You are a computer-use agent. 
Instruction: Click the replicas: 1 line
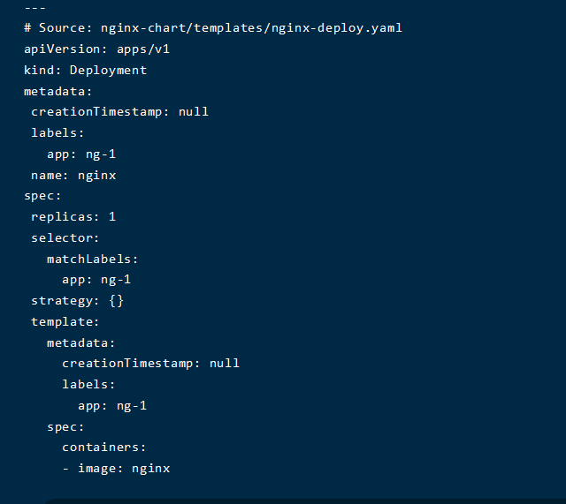tap(73, 216)
